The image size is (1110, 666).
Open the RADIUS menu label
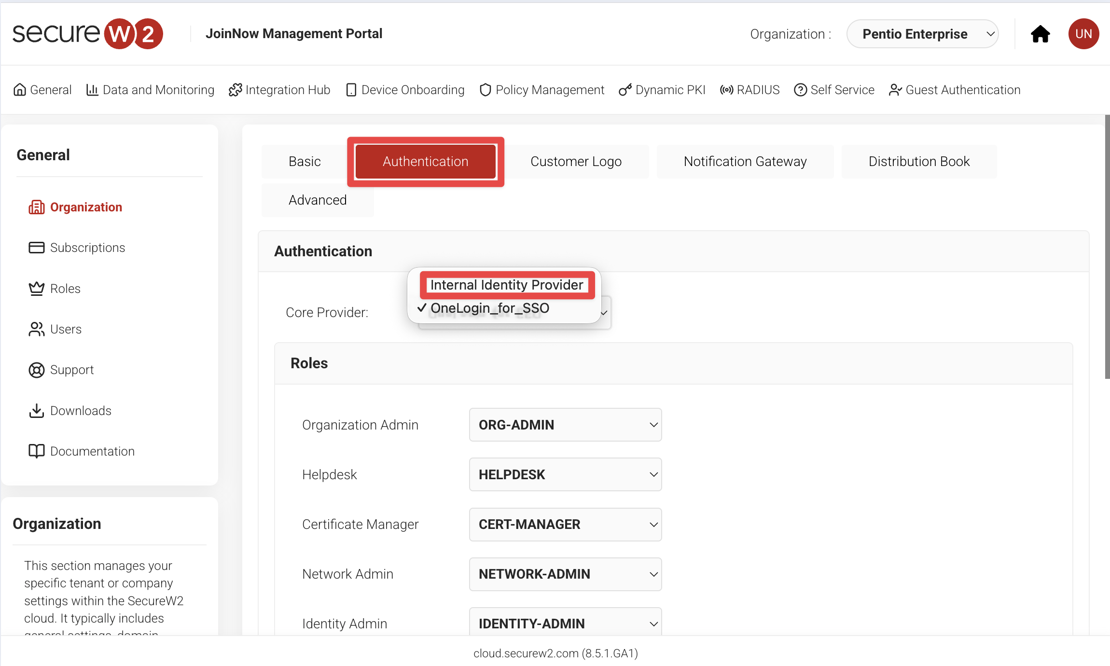758,90
